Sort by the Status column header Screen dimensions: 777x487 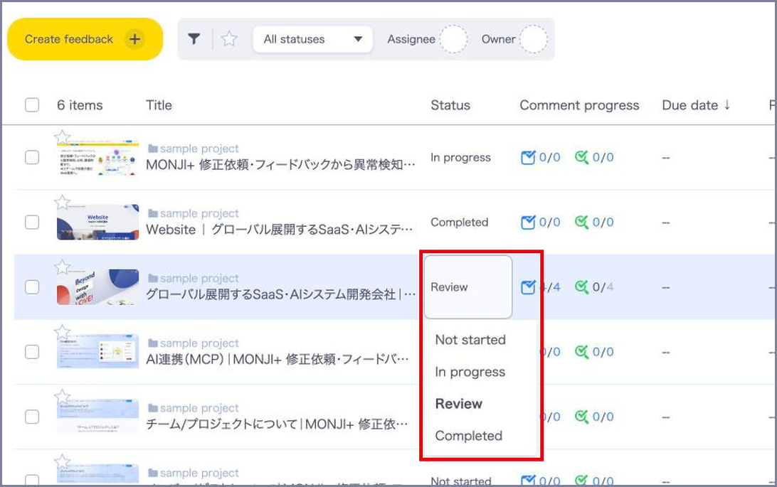pos(450,105)
